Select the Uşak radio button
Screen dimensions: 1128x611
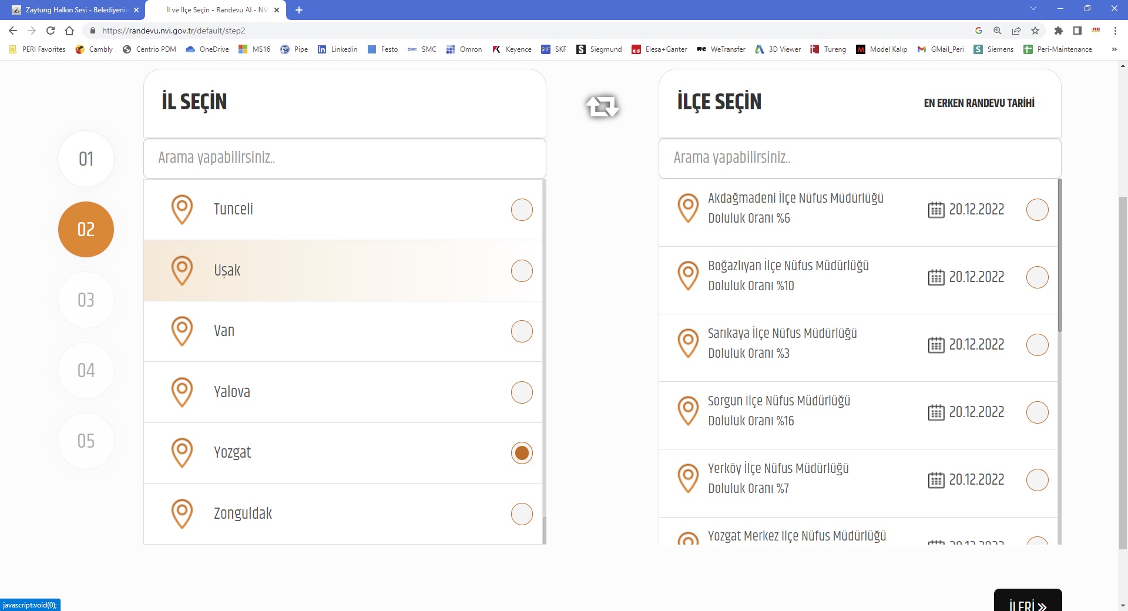coord(522,271)
